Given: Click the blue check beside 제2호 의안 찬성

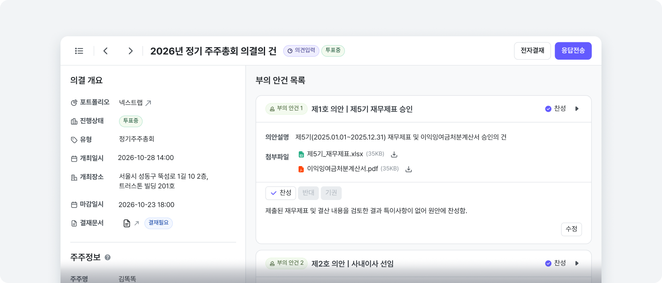Looking at the screenshot, I should [x=548, y=264].
